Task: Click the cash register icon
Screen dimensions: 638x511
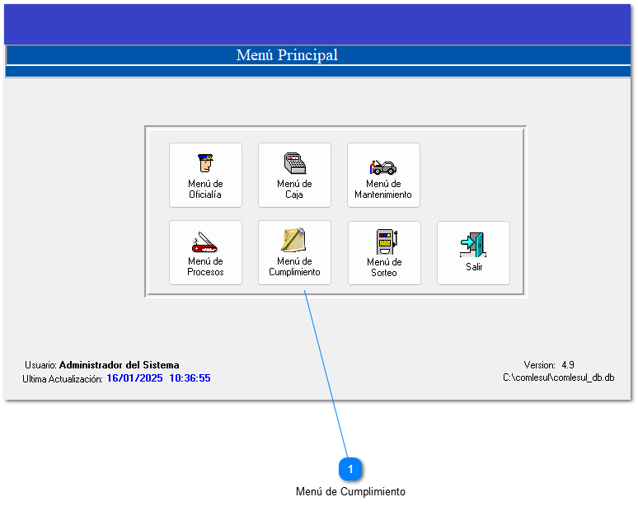Action: pyautogui.click(x=294, y=163)
